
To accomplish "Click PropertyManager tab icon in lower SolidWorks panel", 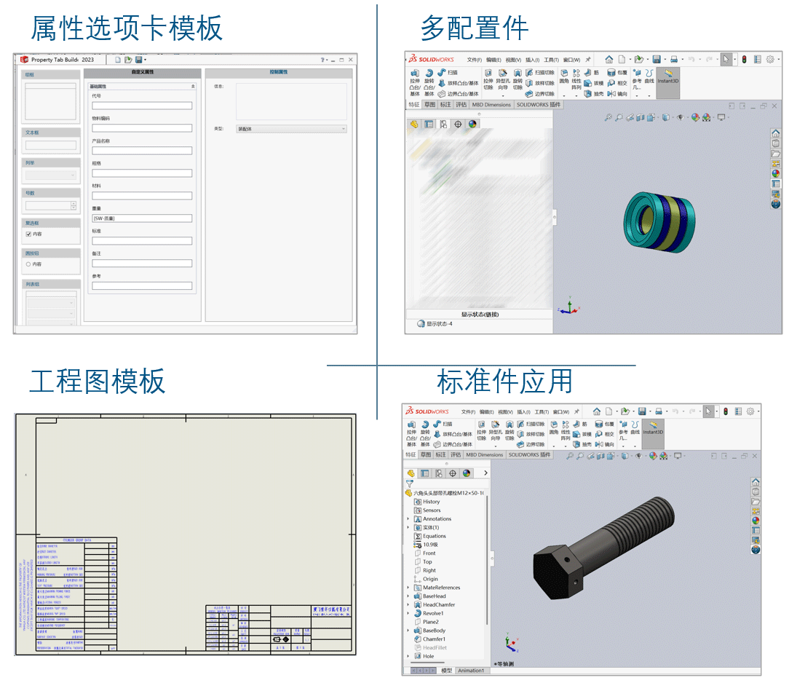I will 424,473.
